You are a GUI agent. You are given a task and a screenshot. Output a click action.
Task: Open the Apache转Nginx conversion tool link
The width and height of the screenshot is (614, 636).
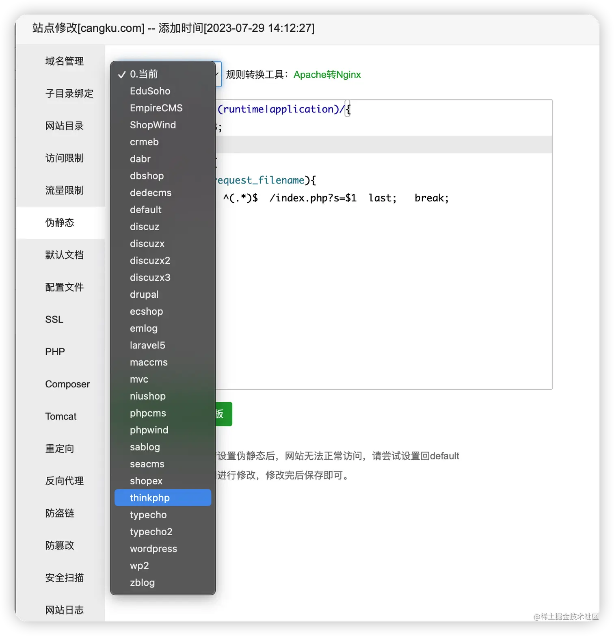[327, 74]
